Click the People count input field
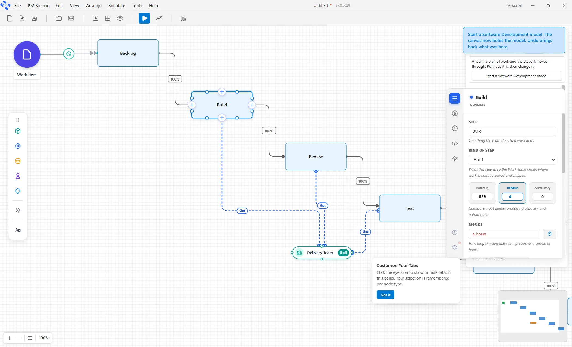 click(512, 196)
